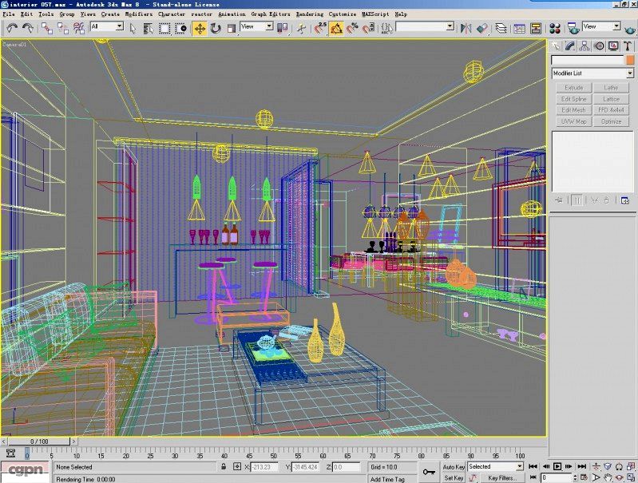Click the Mirror tool icon
638x483 pixels.
point(466,29)
